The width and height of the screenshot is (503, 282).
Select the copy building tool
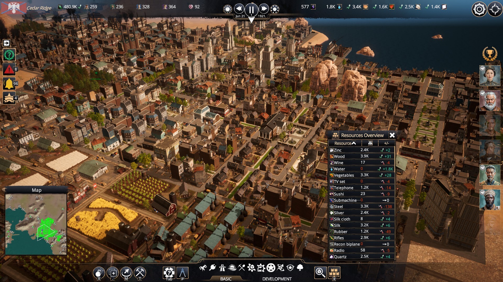[x=113, y=273]
